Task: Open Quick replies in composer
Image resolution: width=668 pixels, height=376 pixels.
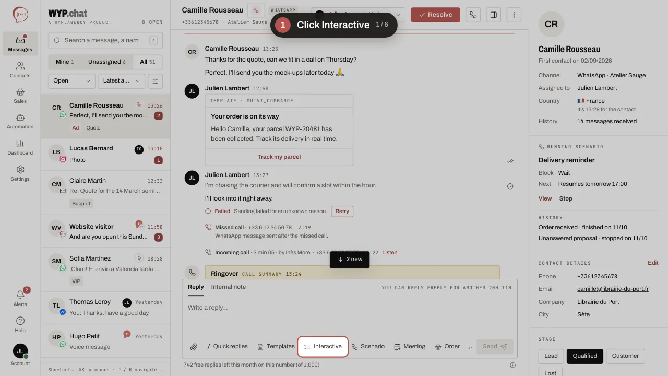Action: pos(227,347)
